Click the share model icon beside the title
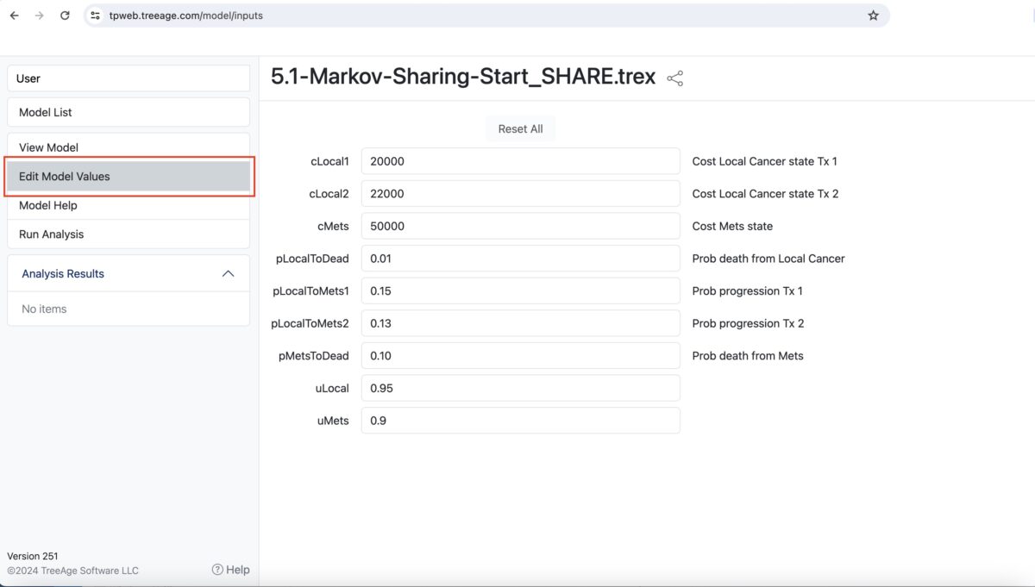This screenshot has height=587, width=1035. click(x=674, y=77)
